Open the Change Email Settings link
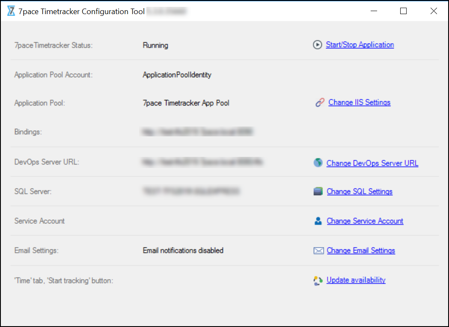Screen dimensions: 449x327 (x=361, y=250)
